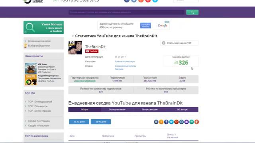Close the Google ad with the X icon

coord(168,22)
